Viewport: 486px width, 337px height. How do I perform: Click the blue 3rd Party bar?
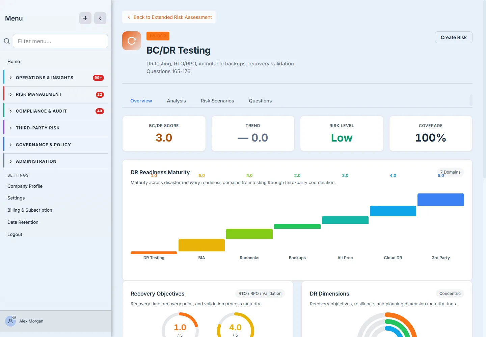[441, 200]
